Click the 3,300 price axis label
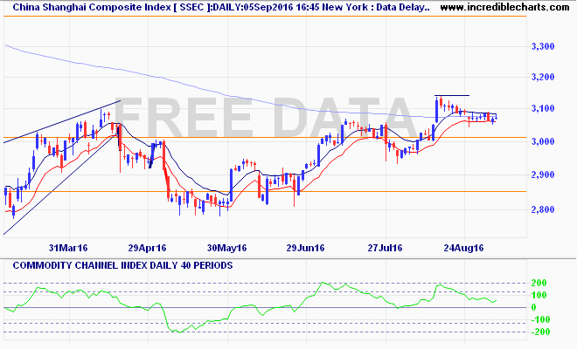 (543, 46)
